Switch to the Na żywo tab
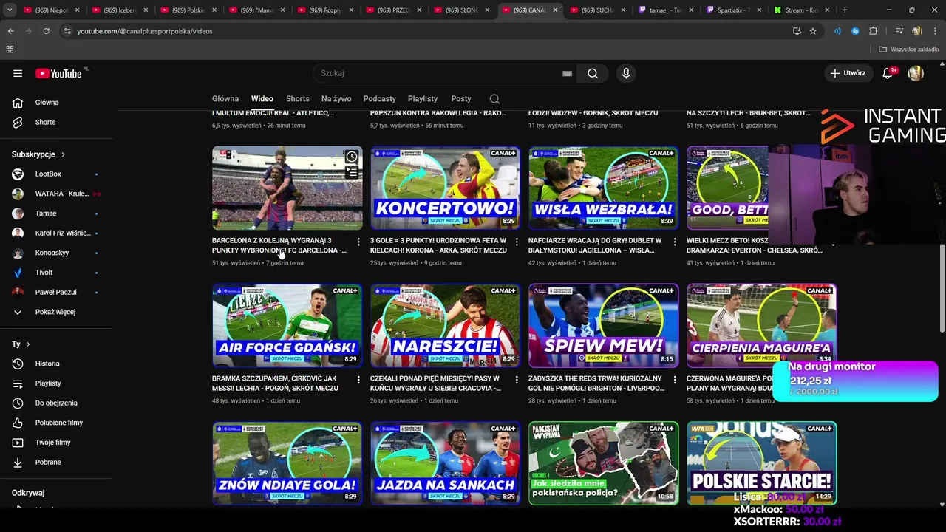 tap(336, 99)
